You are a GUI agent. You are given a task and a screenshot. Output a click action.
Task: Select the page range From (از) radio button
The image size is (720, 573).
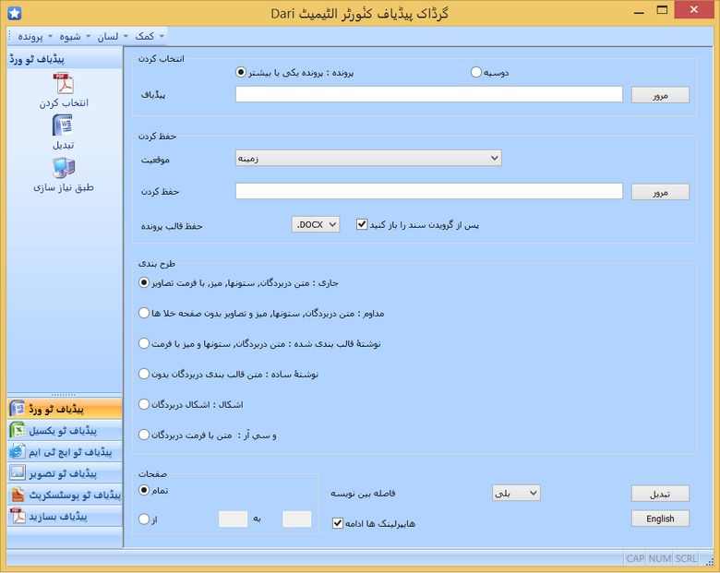click(x=144, y=519)
